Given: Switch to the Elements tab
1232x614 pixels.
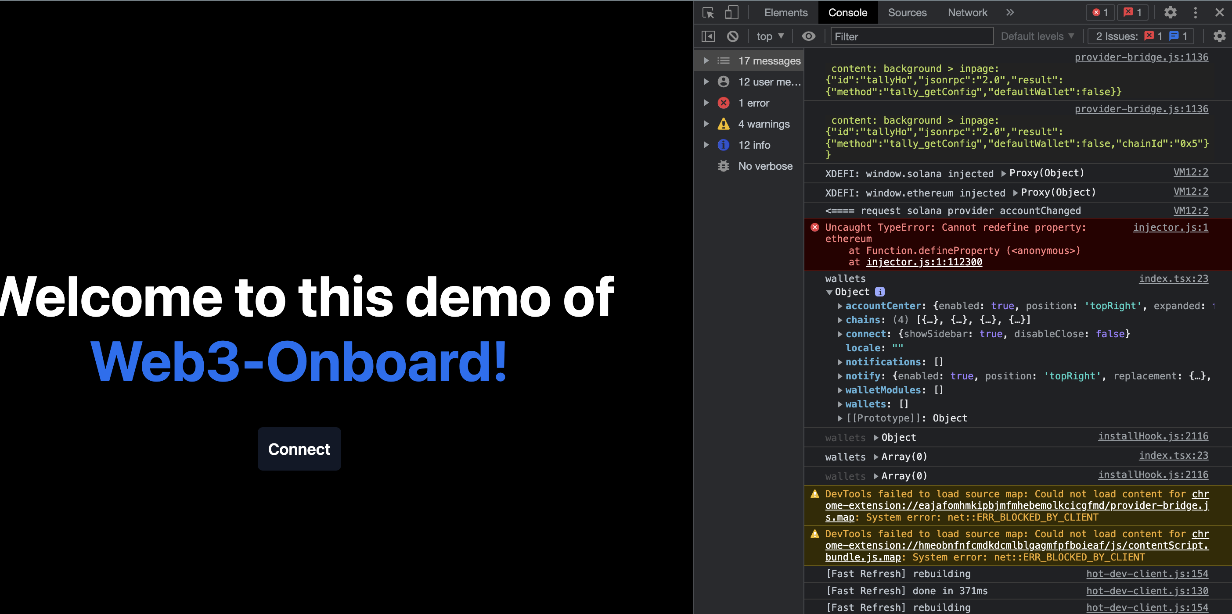Looking at the screenshot, I should [x=785, y=13].
